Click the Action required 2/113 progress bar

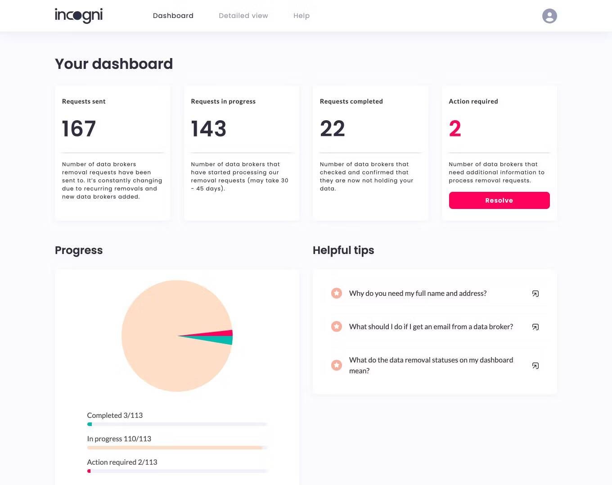pyautogui.click(x=177, y=471)
